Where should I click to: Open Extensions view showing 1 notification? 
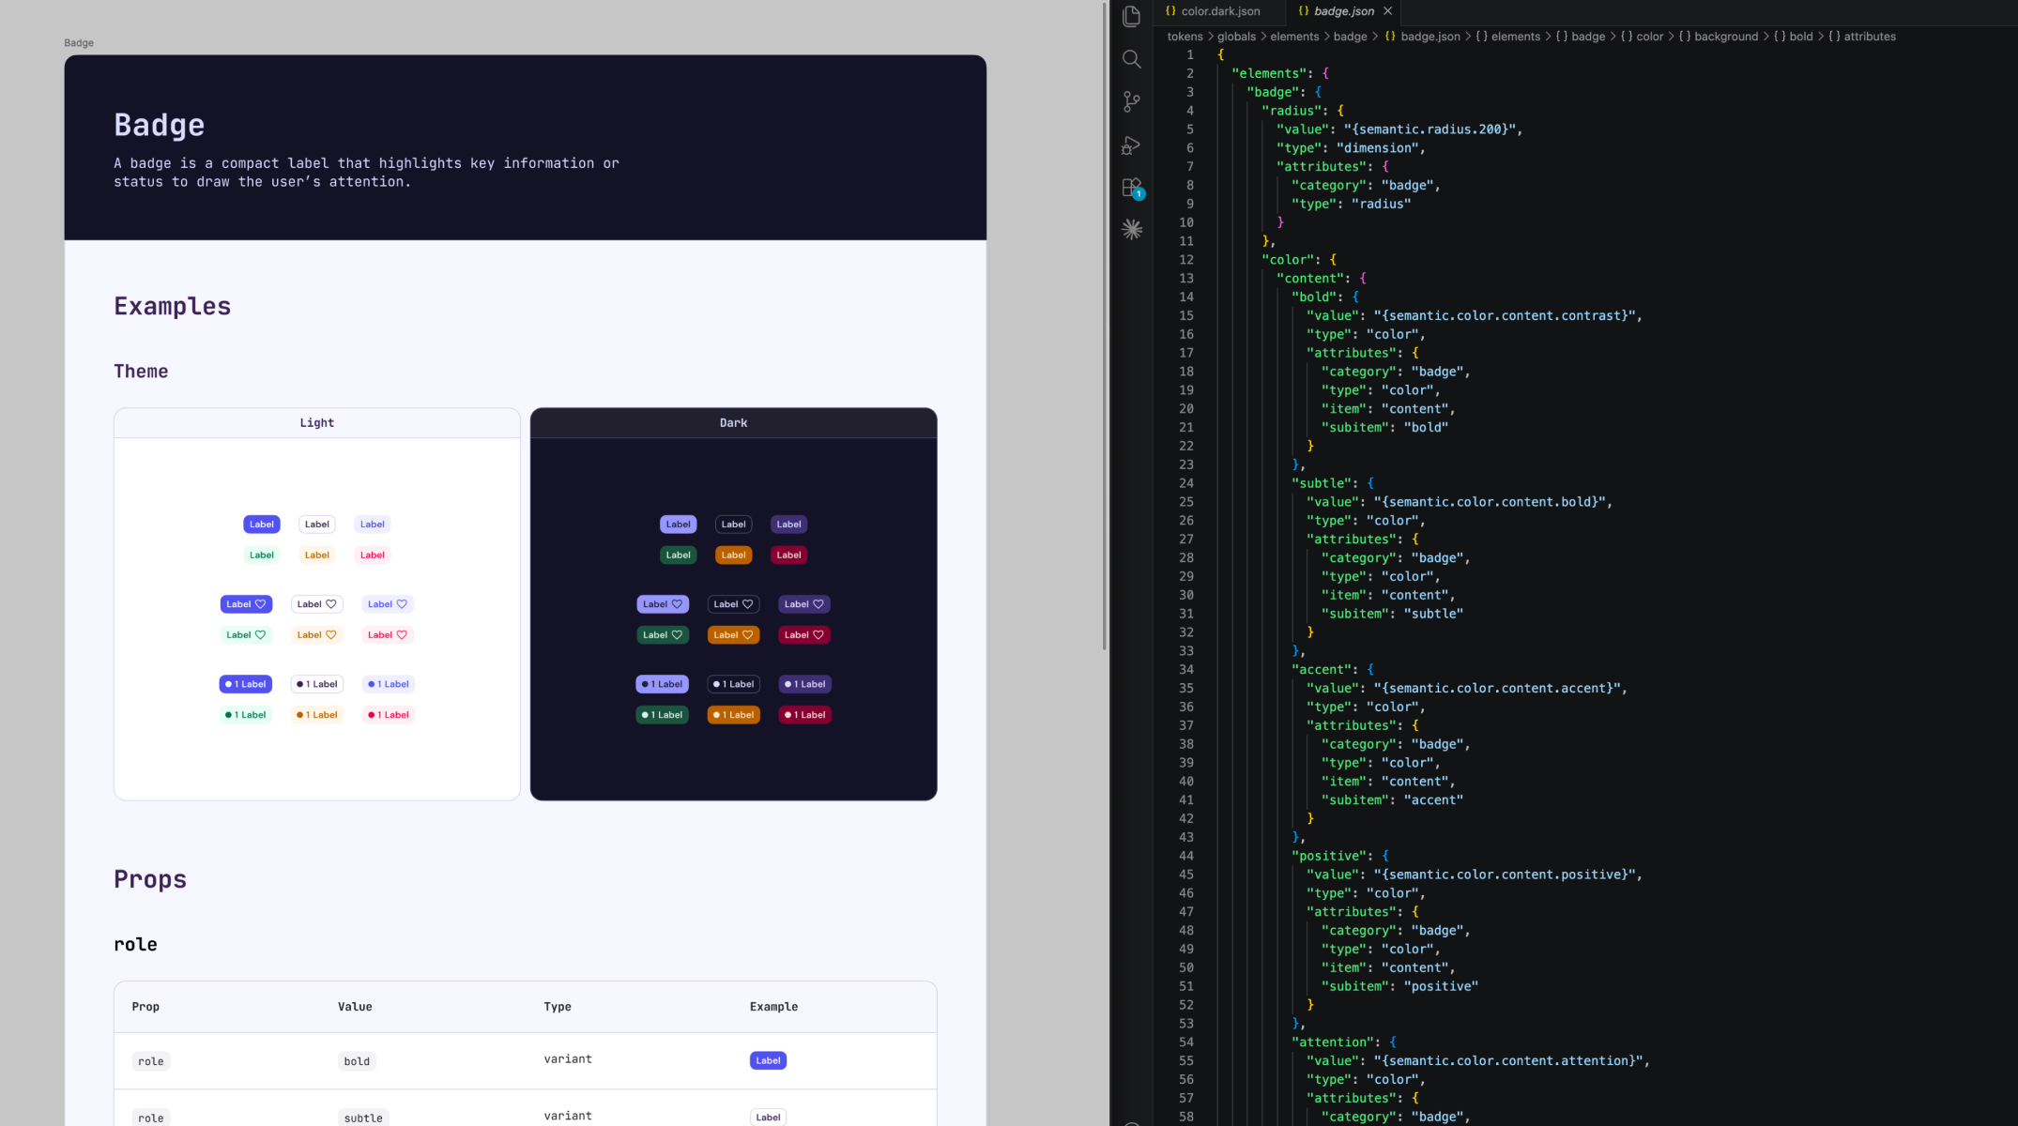tap(1131, 187)
